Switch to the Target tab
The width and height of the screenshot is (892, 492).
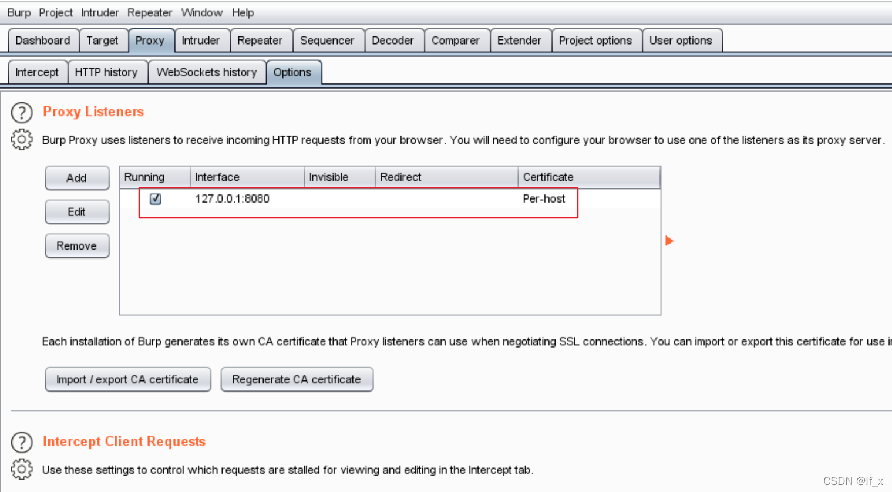103,41
